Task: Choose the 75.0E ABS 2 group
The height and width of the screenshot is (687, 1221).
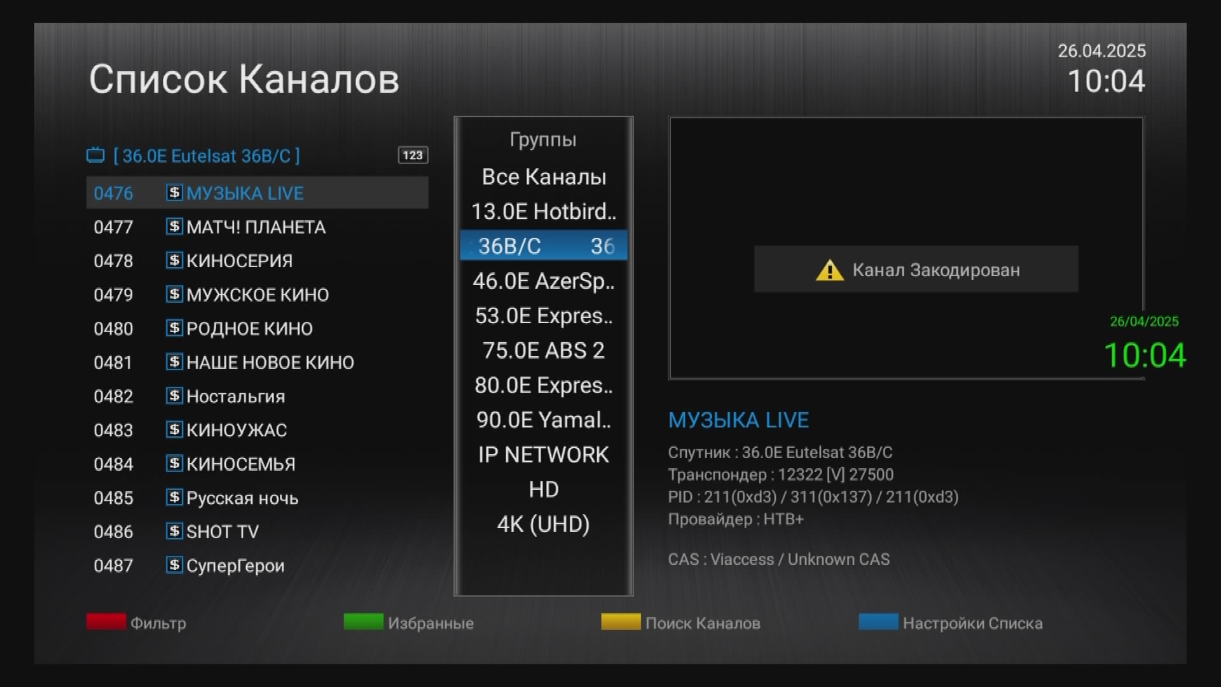Action: pyautogui.click(x=544, y=350)
